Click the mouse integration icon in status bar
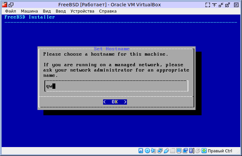 [x=198, y=151]
